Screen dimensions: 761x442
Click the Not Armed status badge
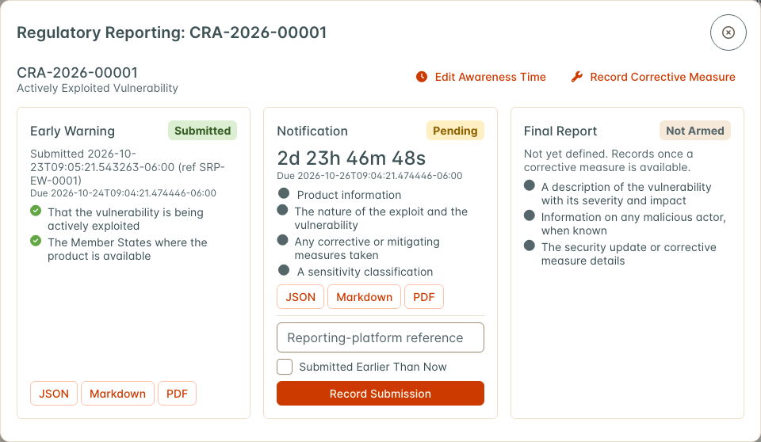[695, 131]
